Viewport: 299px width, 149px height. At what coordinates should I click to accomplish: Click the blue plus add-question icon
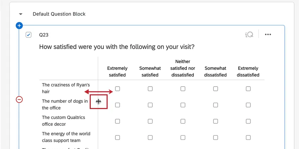[19, 26]
